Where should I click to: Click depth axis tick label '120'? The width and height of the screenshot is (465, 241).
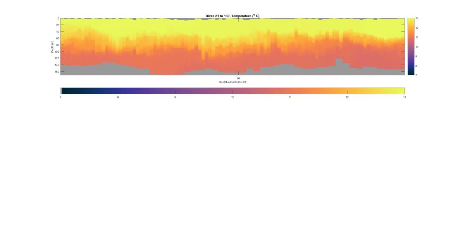[x=57, y=59]
